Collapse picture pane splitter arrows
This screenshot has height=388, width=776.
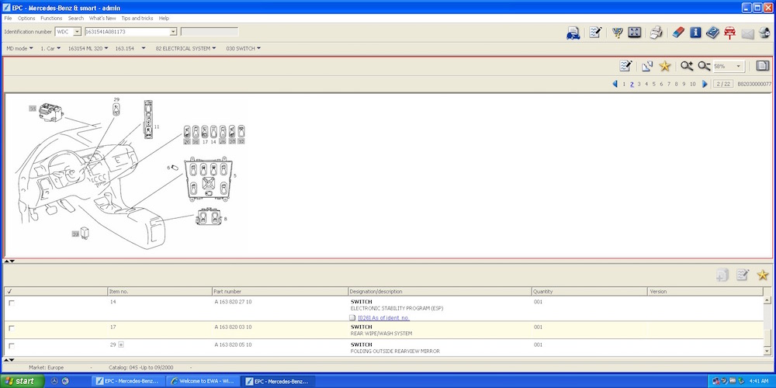[x=9, y=261]
